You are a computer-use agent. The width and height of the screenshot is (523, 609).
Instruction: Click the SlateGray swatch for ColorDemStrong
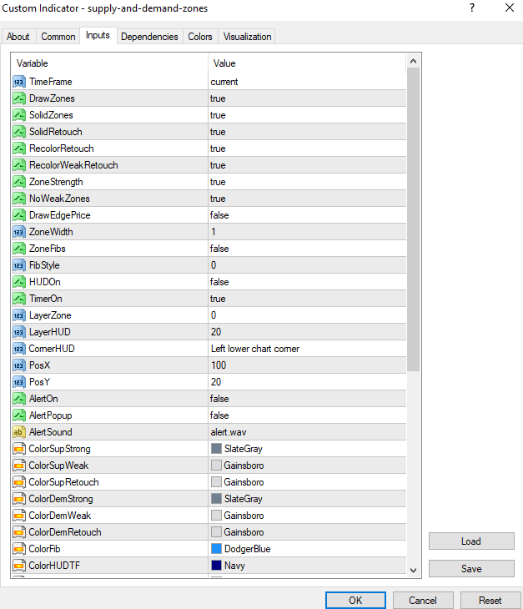pos(216,499)
